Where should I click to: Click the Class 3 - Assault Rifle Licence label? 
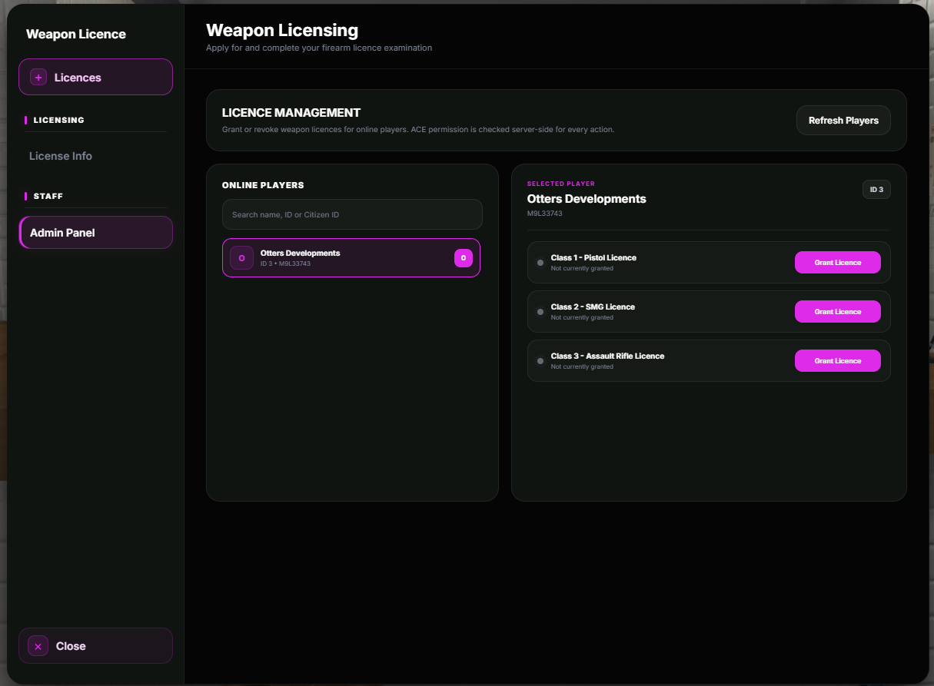607,356
